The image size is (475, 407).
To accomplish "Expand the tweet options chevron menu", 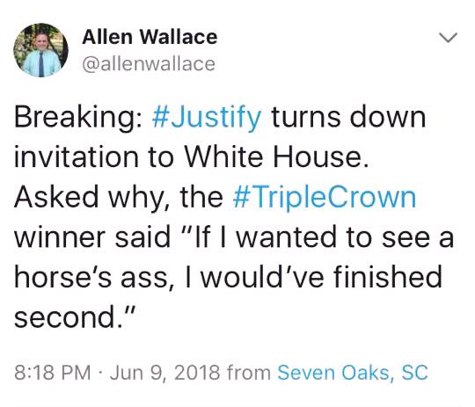I will [448, 38].
